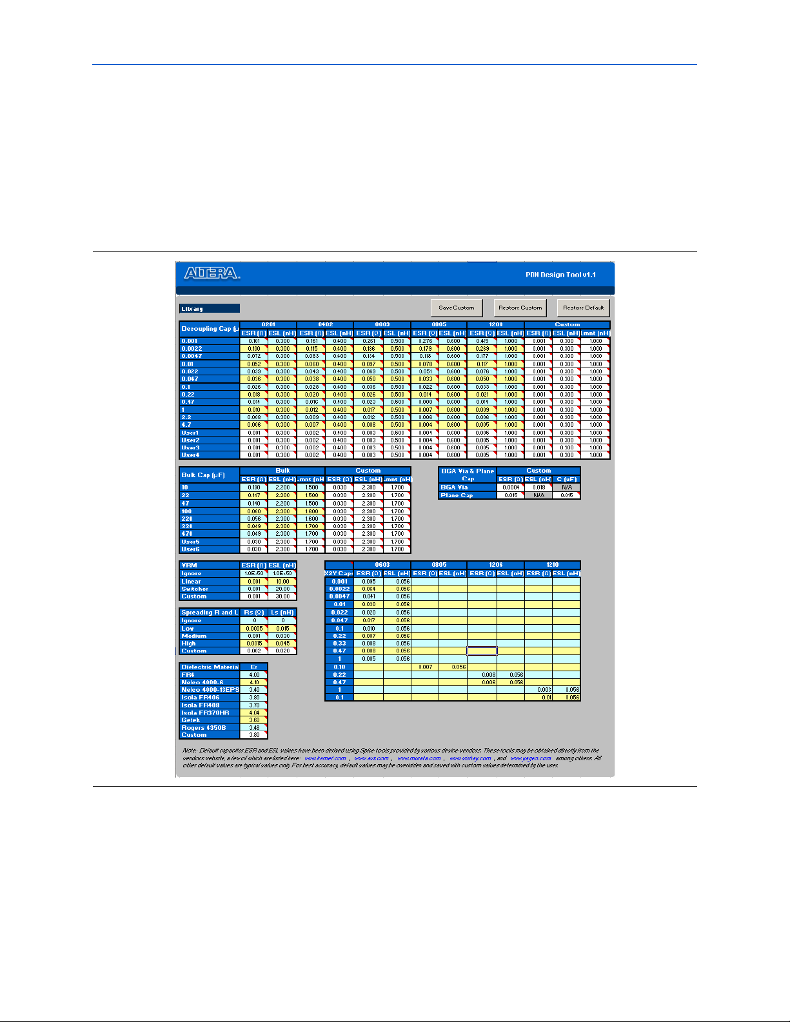Image resolution: width=790 pixels, height=1022 pixels.
Task: Select Spreading Custom Ls cell 0.020
Action: coord(282,651)
